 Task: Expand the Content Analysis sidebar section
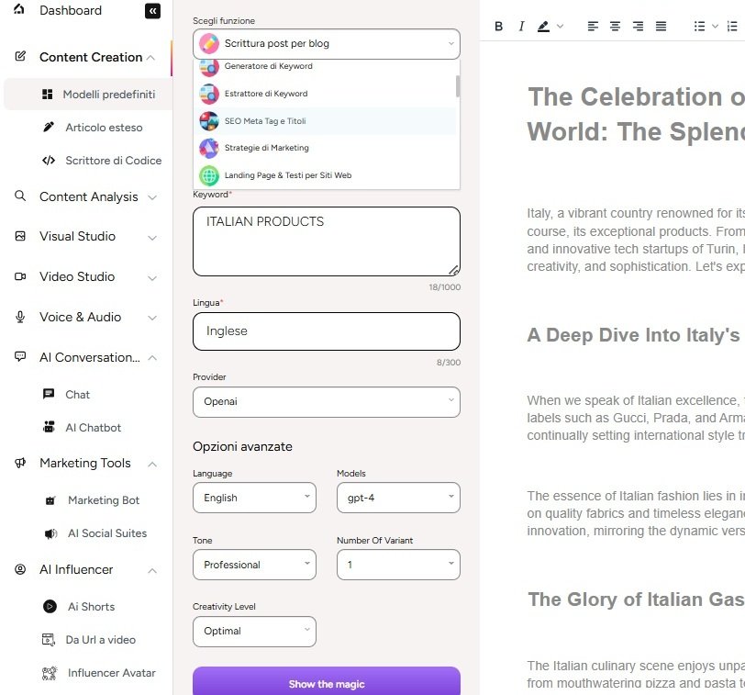[88, 196]
